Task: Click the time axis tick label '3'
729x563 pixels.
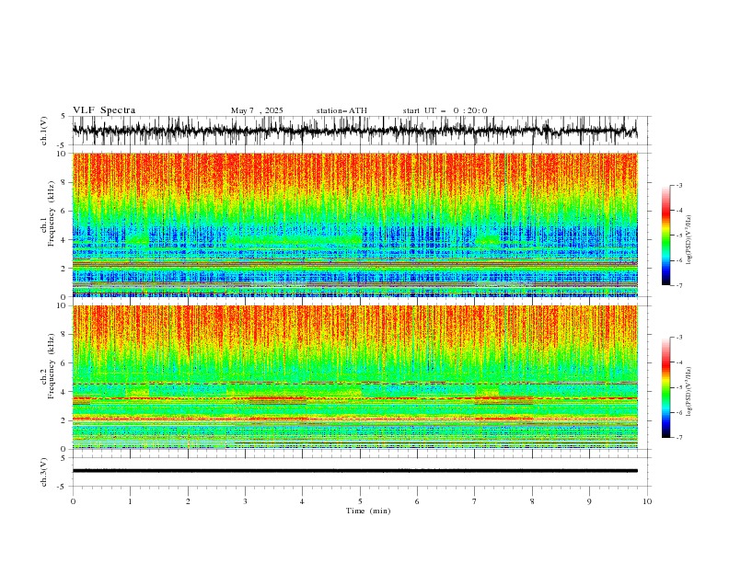Action: 245,501
